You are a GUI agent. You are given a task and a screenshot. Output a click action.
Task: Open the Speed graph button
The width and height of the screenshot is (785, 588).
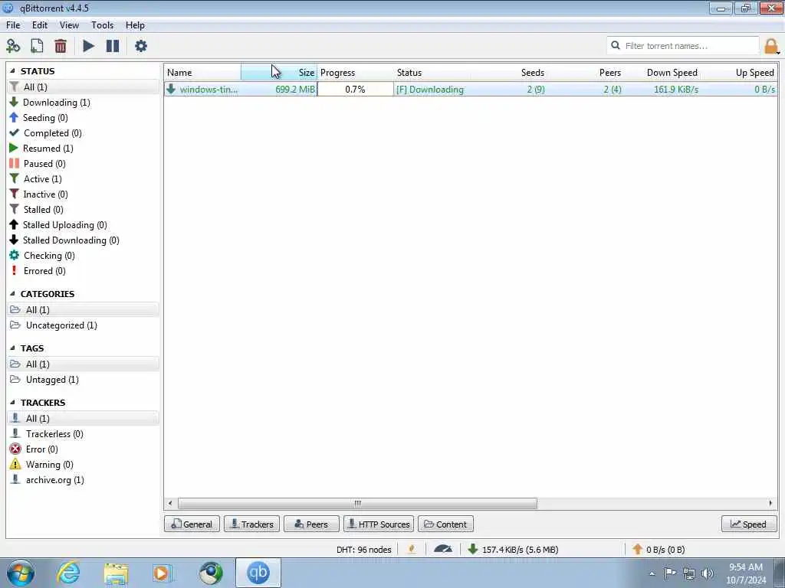click(749, 524)
